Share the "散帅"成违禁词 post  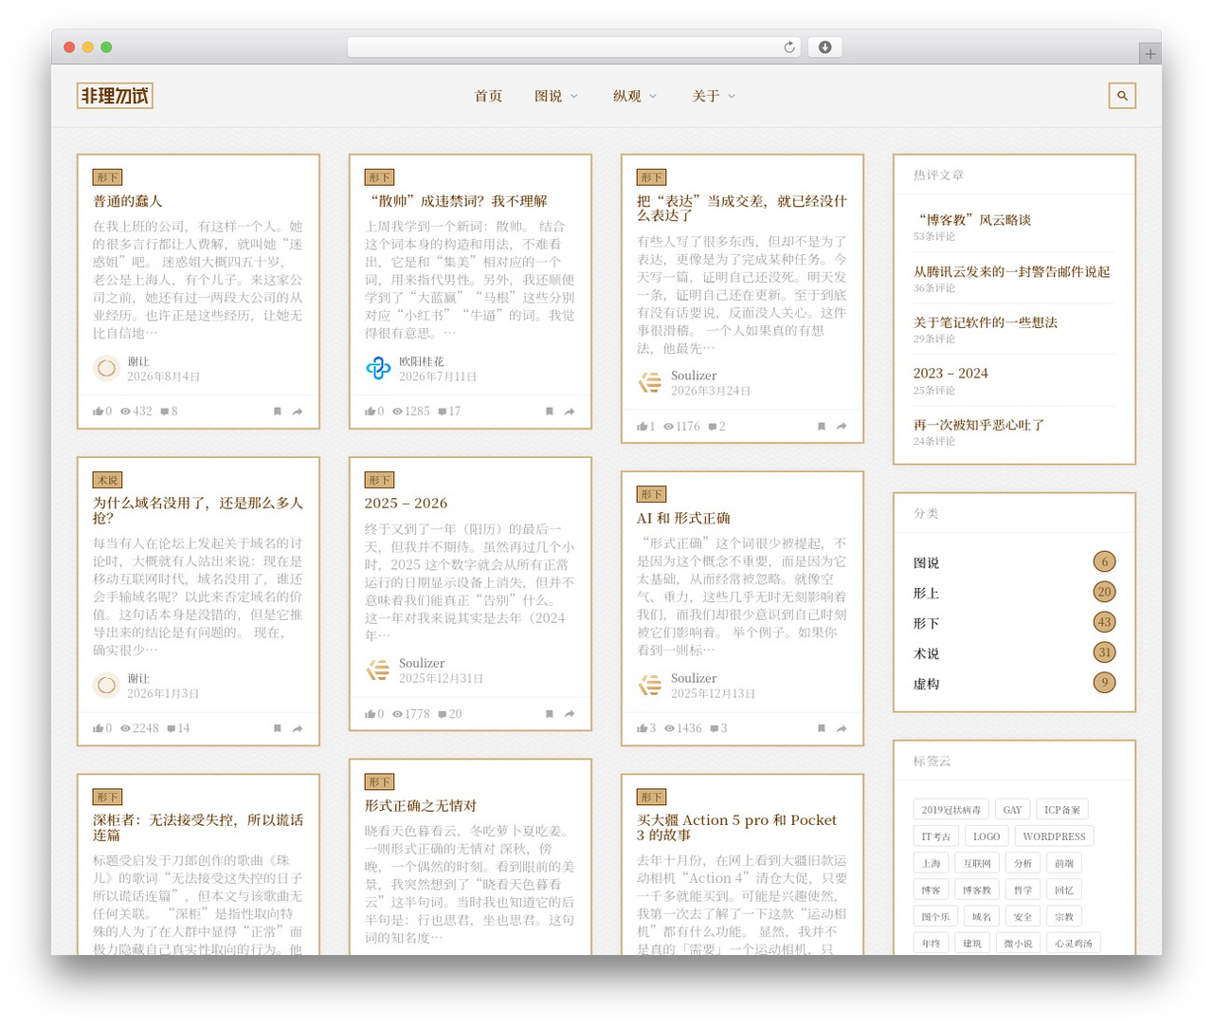[x=570, y=412]
